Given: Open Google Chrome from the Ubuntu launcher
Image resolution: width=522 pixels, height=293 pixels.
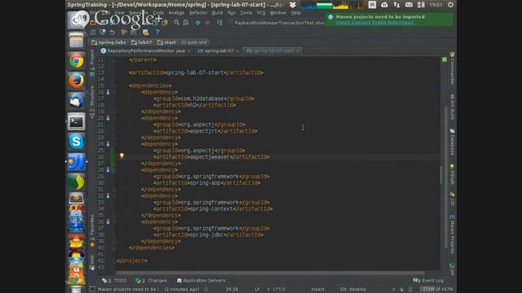Looking at the screenshot, I should coord(76,61).
